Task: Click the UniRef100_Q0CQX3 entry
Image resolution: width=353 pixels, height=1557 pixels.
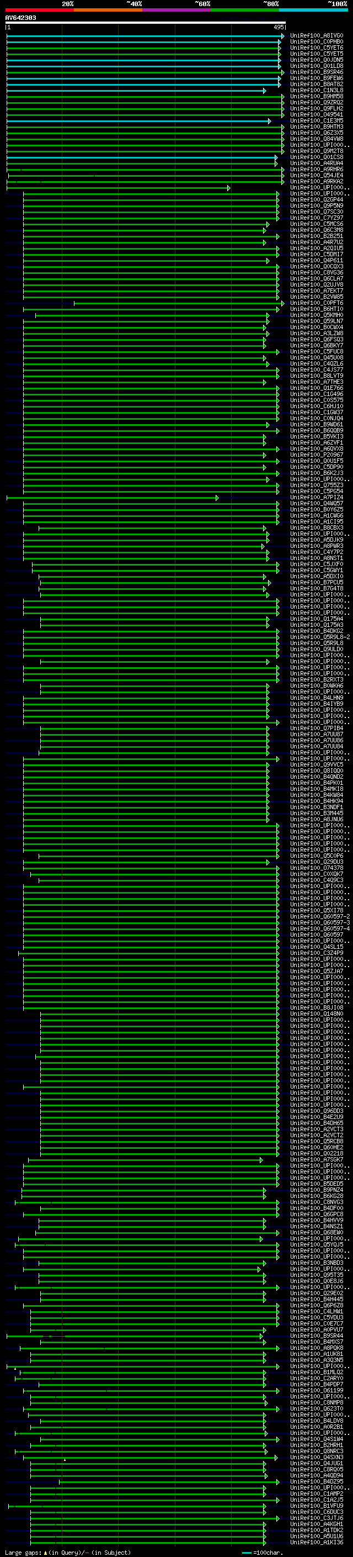Action: click(317, 267)
